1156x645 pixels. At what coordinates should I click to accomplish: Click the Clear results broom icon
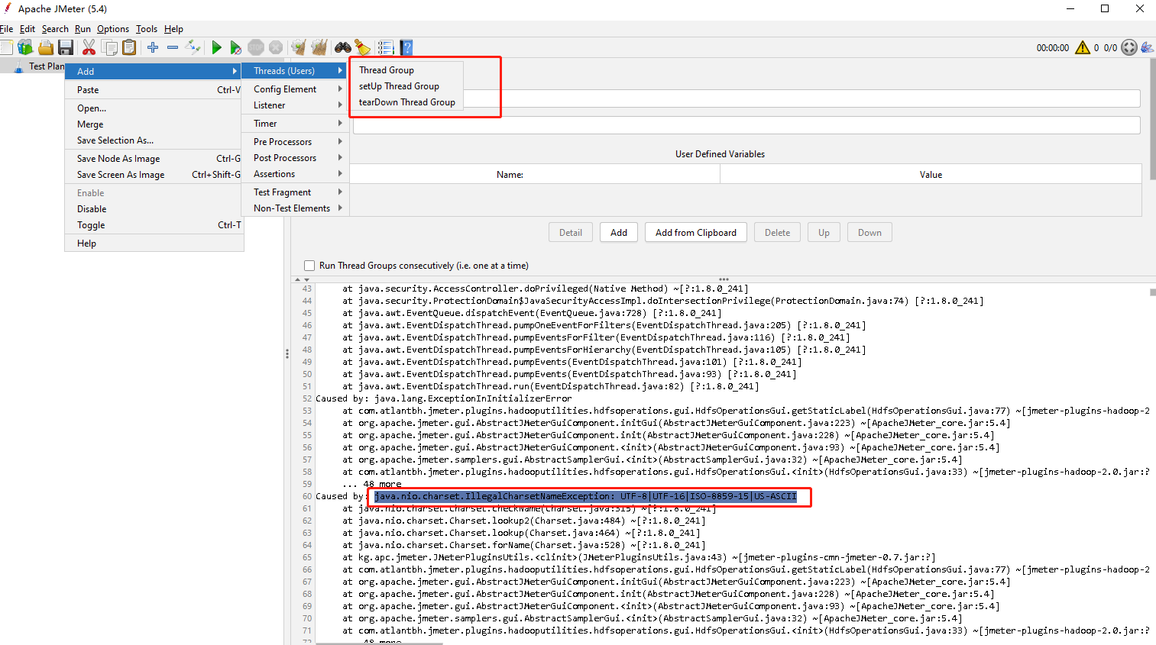pyautogui.click(x=299, y=47)
